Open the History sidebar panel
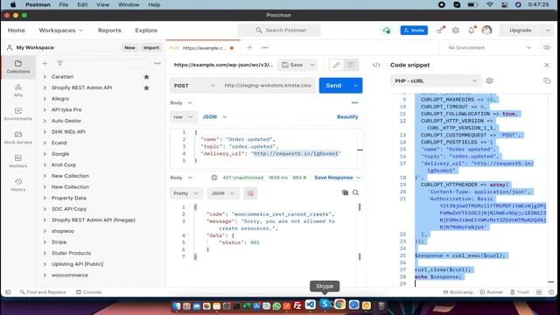 pyautogui.click(x=18, y=185)
